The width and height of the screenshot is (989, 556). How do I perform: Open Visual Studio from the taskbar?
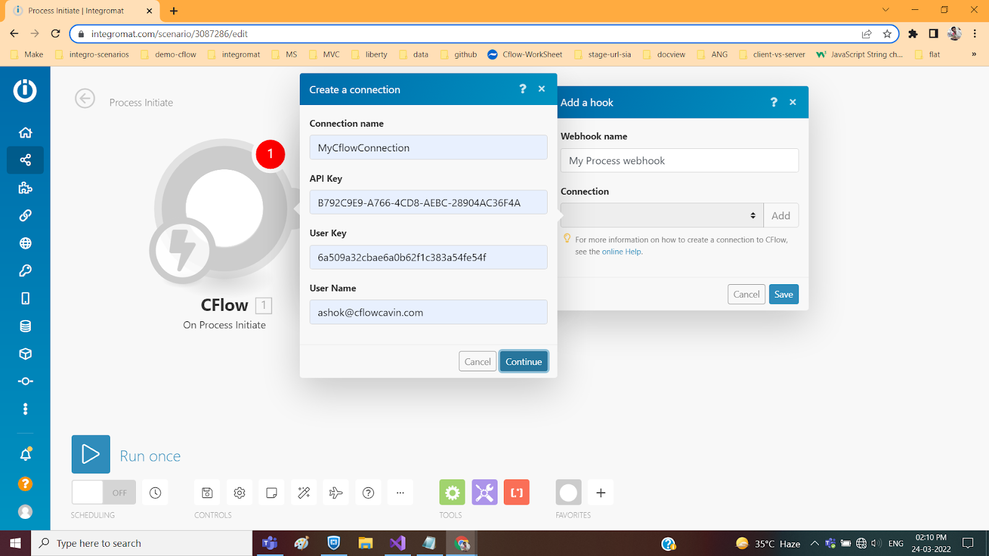click(x=397, y=543)
